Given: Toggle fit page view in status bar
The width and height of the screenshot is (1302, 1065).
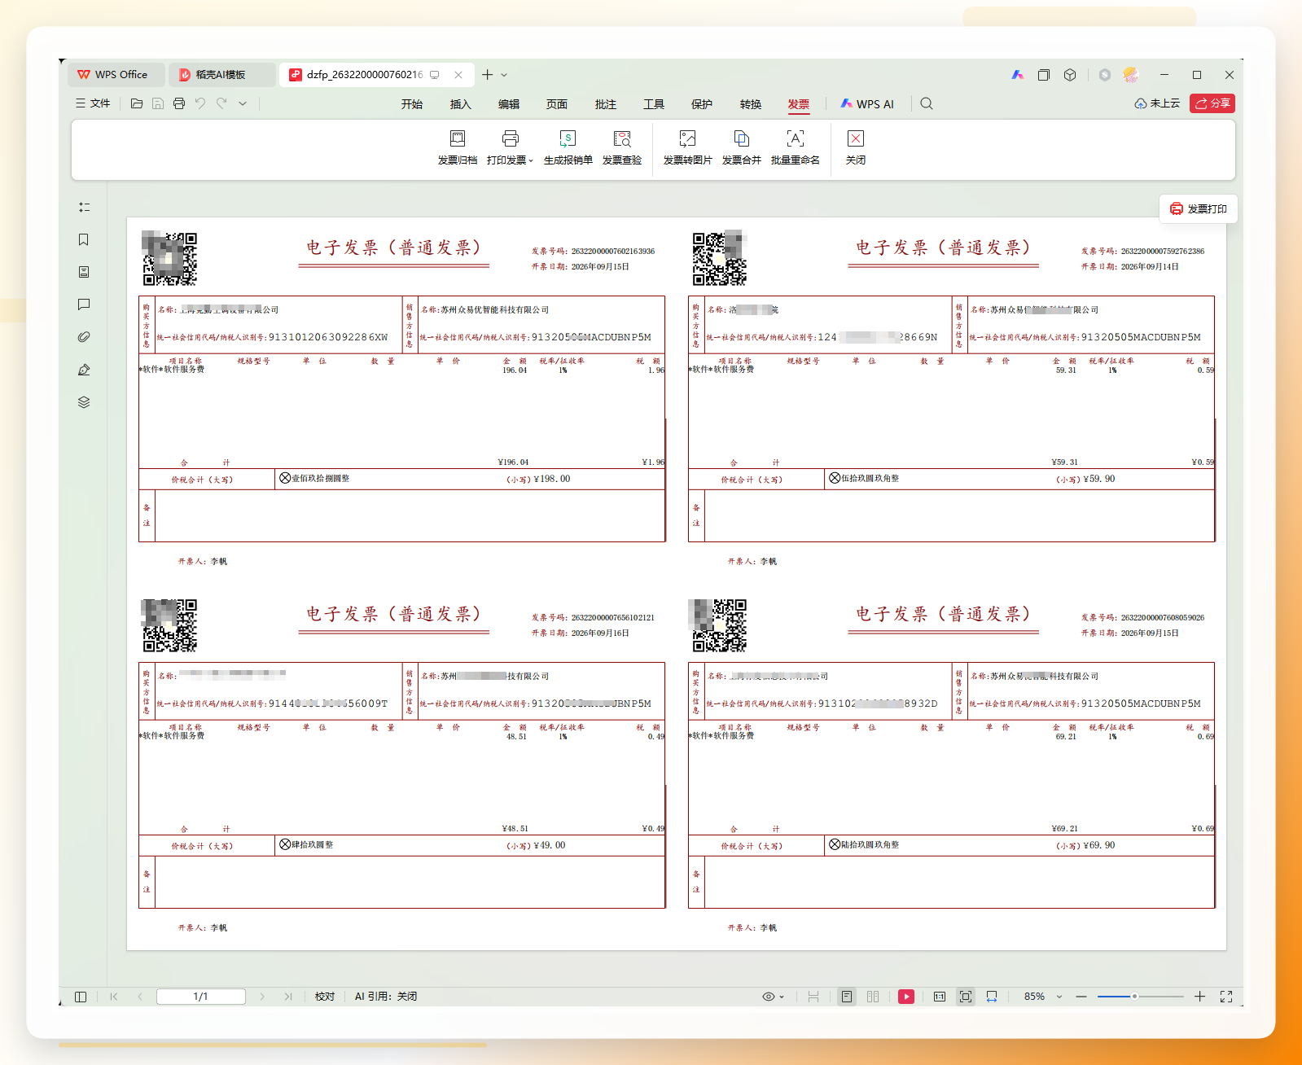Looking at the screenshot, I should (x=966, y=997).
